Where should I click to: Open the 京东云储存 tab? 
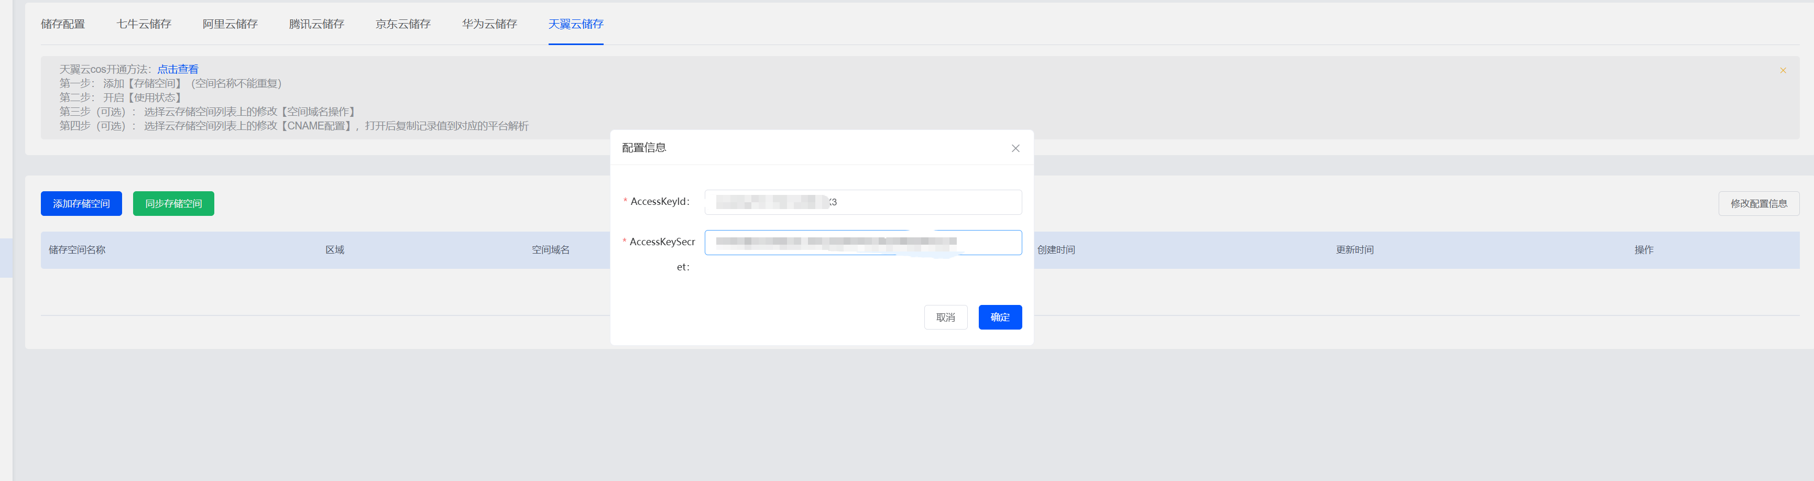click(x=403, y=24)
